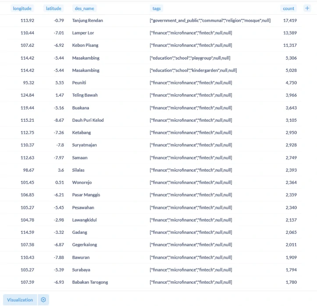Select the mosque tags cell in first row
Screen dimensions: 317x306
210,21
